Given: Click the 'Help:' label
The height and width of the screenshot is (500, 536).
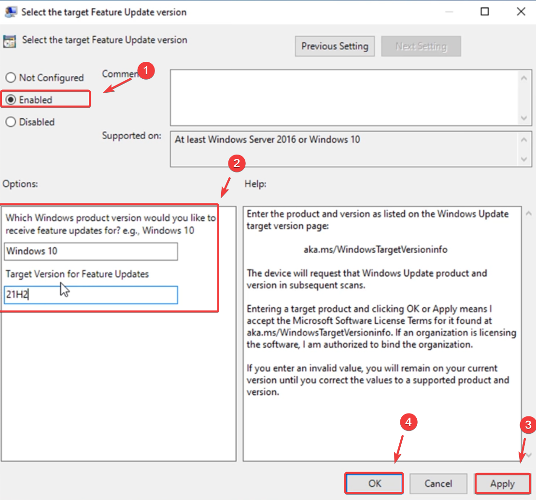Looking at the screenshot, I should tap(255, 184).
